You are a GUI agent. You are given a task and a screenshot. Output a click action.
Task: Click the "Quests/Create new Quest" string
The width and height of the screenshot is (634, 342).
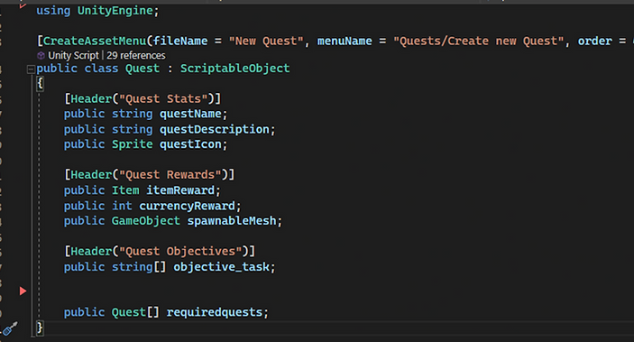(x=478, y=41)
